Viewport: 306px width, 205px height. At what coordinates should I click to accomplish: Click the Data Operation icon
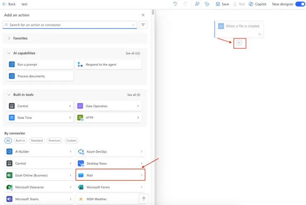click(x=80, y=106)
